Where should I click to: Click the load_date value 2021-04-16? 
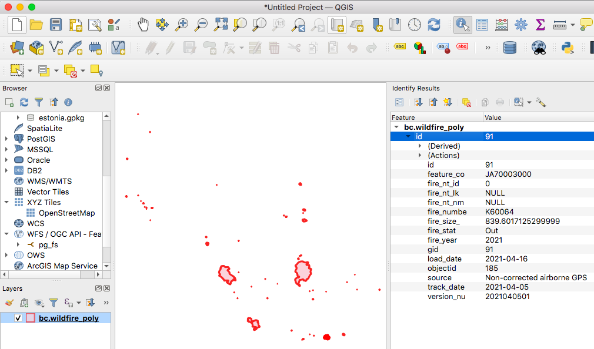click(506, 259)
